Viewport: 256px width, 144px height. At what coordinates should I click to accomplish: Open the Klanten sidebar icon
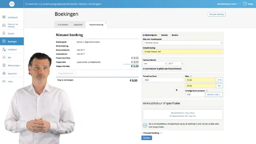(4, 33)
